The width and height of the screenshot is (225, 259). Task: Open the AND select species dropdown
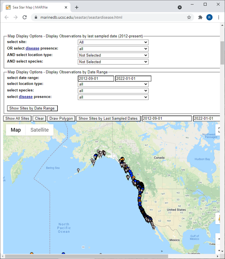113,62
